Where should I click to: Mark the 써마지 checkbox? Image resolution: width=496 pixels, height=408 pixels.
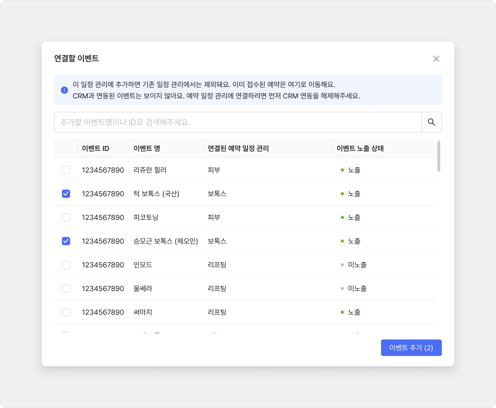pyautogui.click(x=66, y=312)
